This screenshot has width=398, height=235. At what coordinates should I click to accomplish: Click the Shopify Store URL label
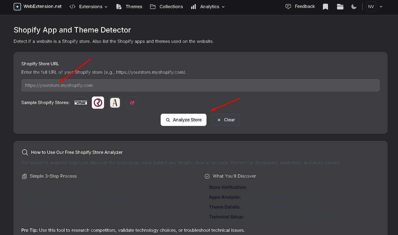(x=40, y=64)
